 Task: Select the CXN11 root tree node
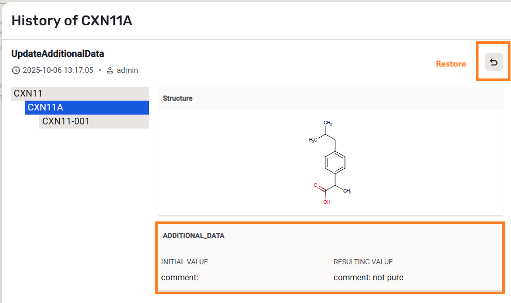click(28, 93)
